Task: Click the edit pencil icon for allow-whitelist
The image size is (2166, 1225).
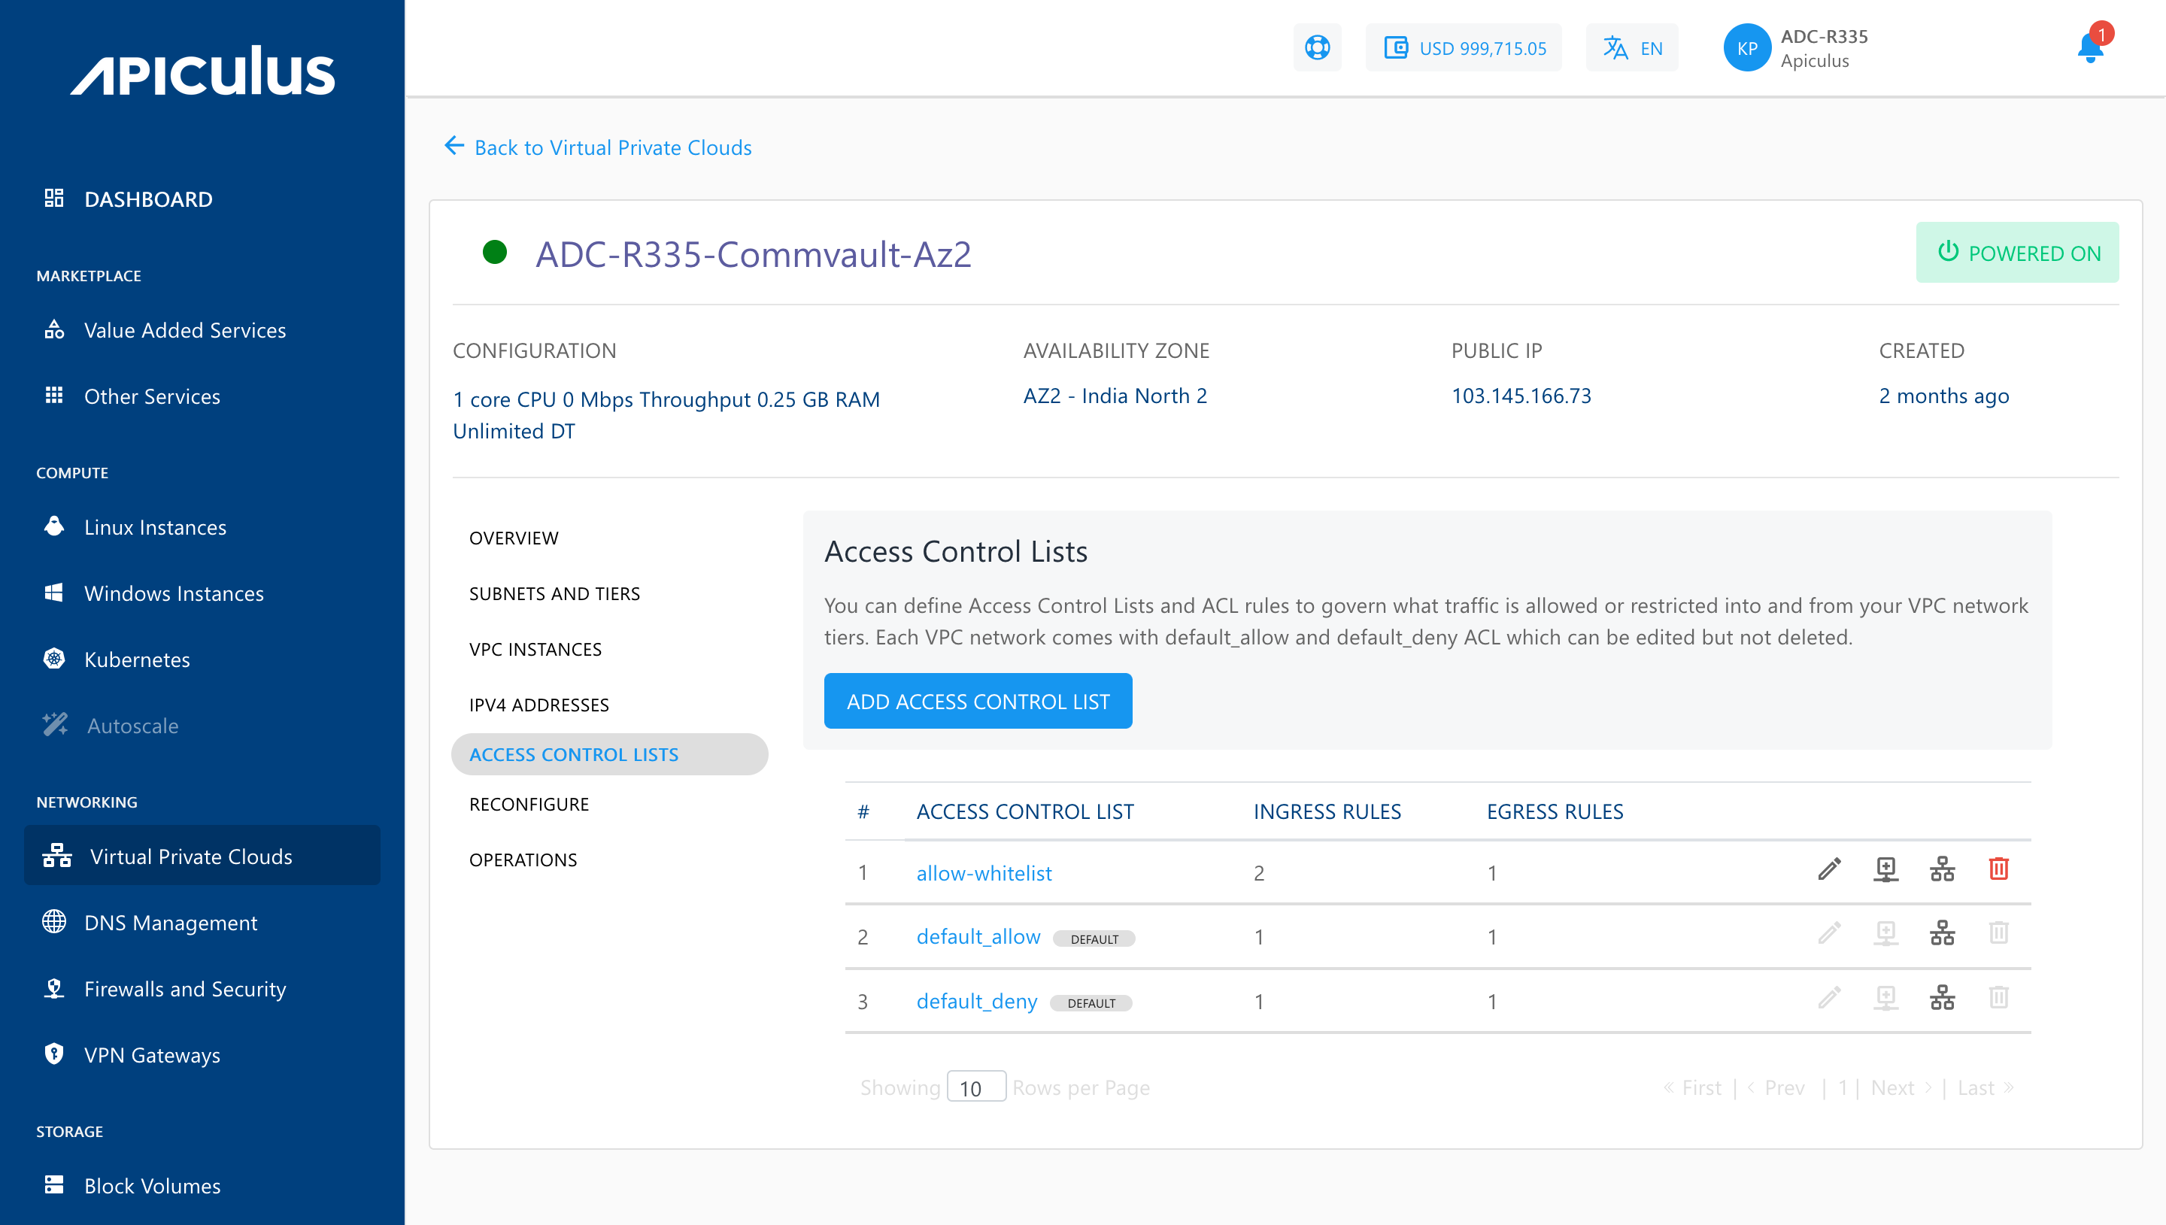Action: tap(1828, 869)
